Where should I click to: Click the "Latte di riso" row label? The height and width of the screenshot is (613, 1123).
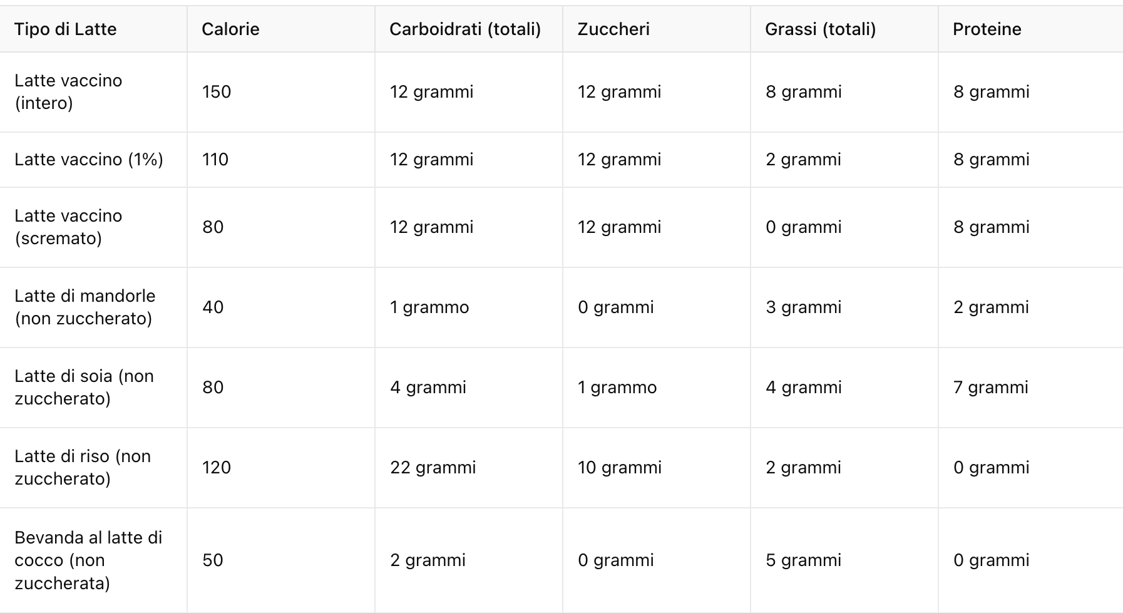[83, 467]
